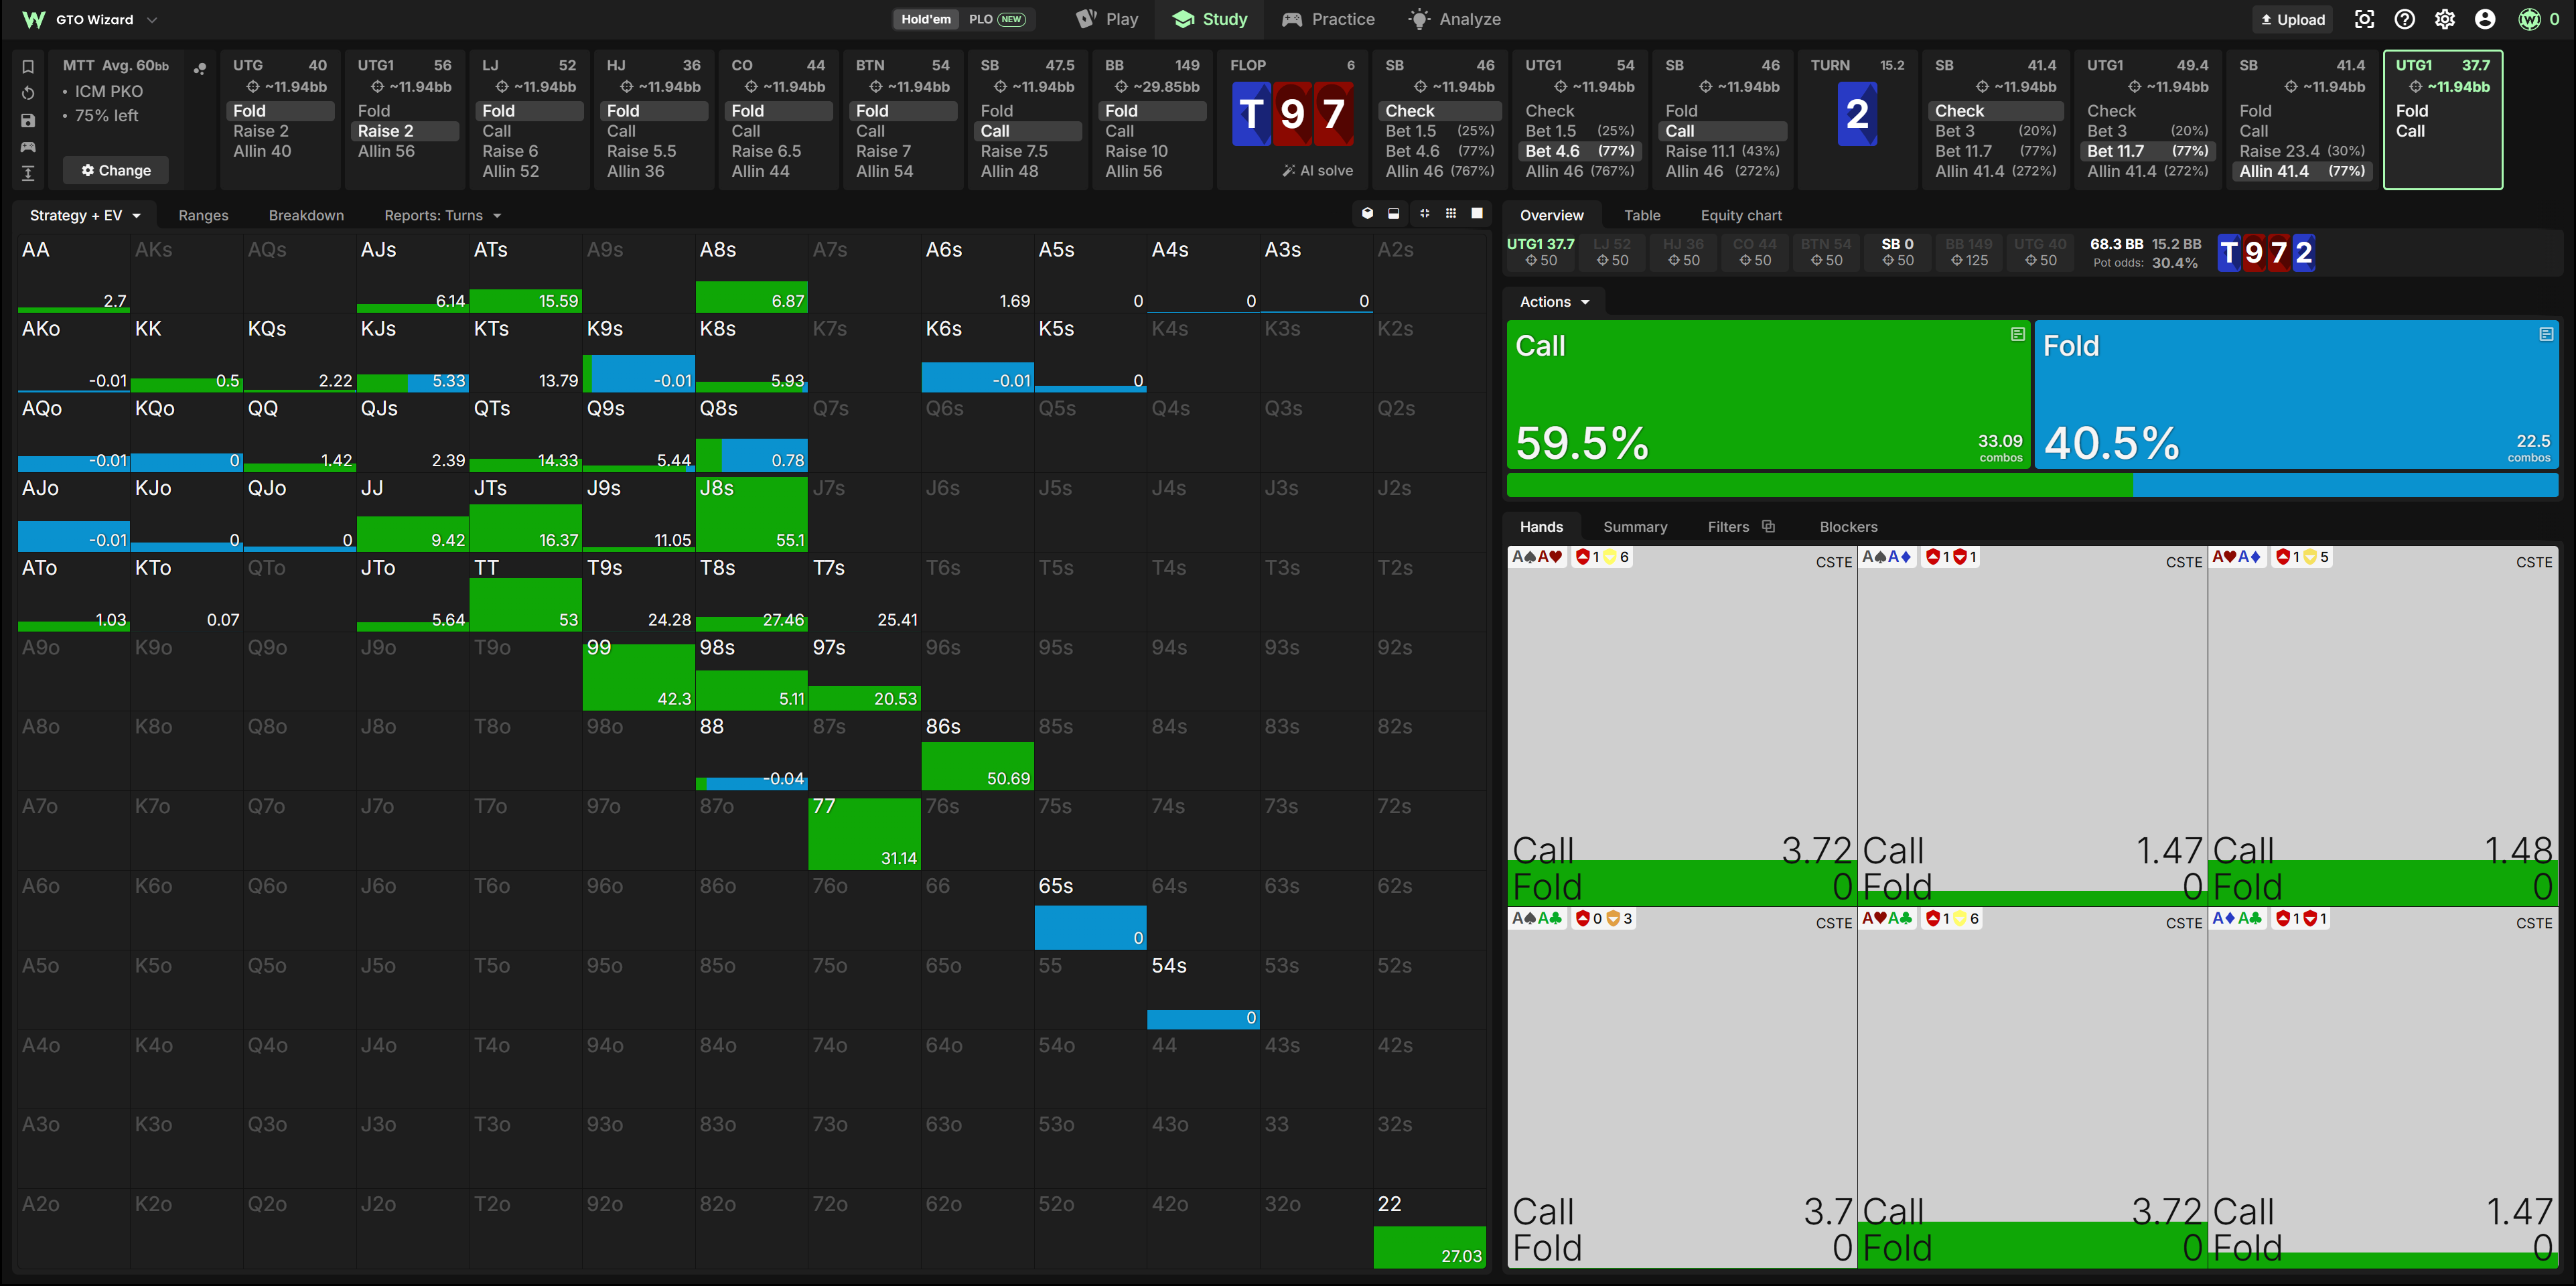
Task: Click the bubbles icon beside MTT Avg. 60bb
Action: (200, 68)
